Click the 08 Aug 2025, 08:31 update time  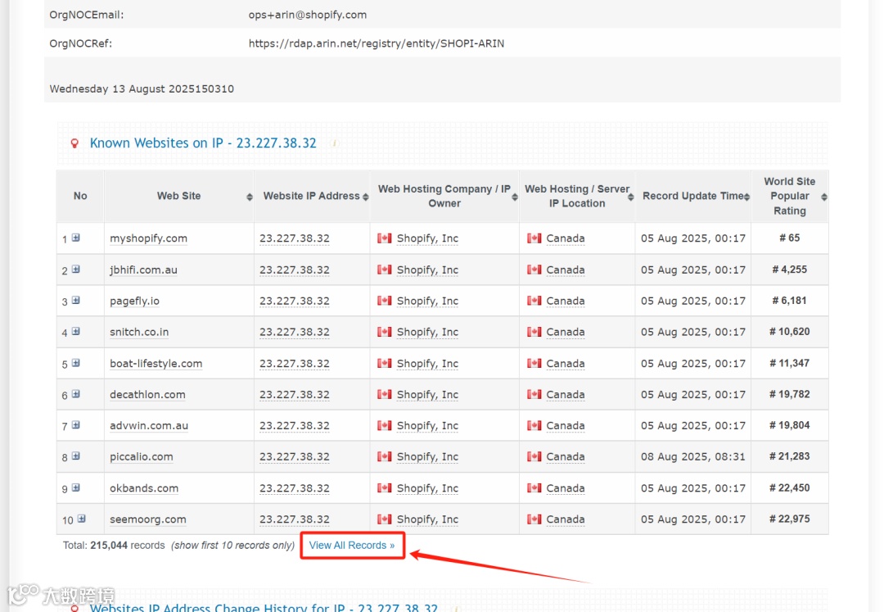pos(693,456)
